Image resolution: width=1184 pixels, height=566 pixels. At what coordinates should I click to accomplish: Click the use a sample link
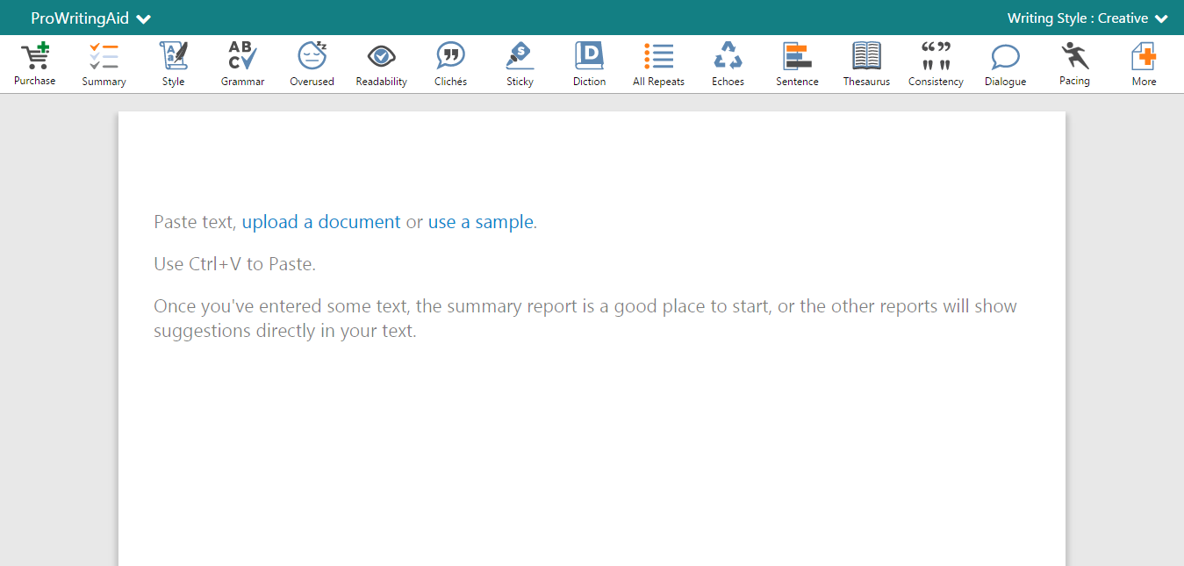coord(481,222)
